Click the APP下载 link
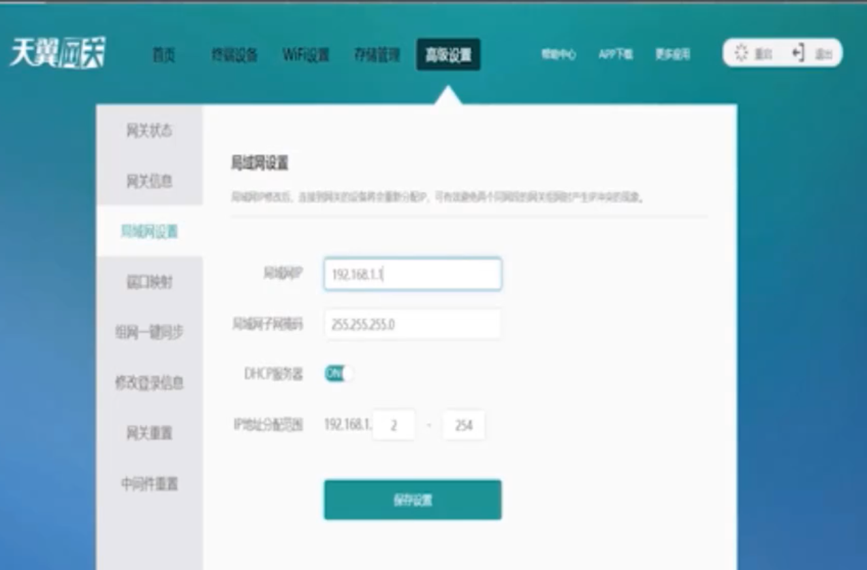The height and width of the screenshot is (570, 867). click(x=616, y=54)
